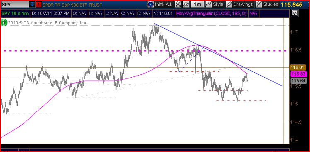The image size is (310, 152).
Task: Click the 115.83 magenta price label
Action: click(x=298, y=74)
